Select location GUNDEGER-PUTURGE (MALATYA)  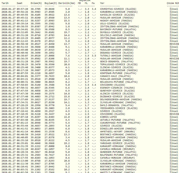pos(118,152)
